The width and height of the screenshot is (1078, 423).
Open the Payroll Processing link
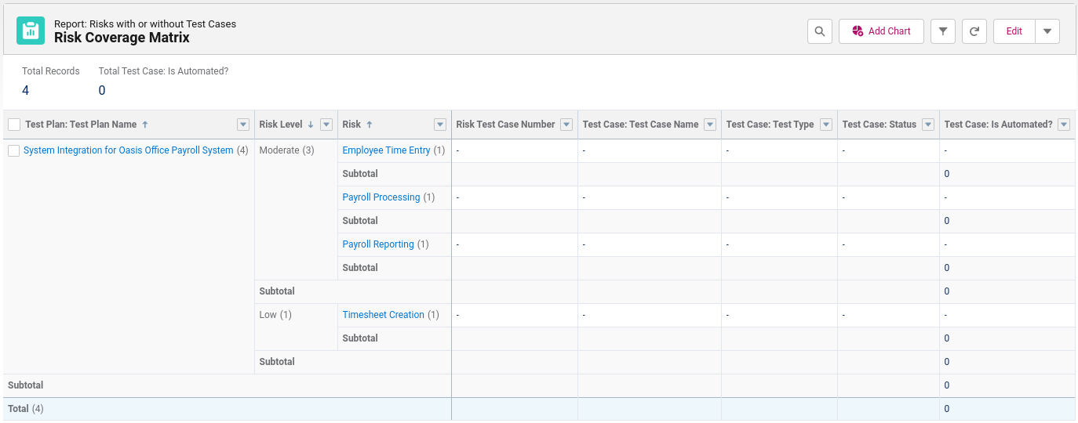coord(381,197)
